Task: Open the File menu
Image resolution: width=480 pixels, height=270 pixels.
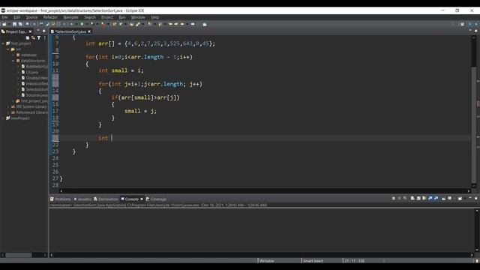Action: pos(4,17)
